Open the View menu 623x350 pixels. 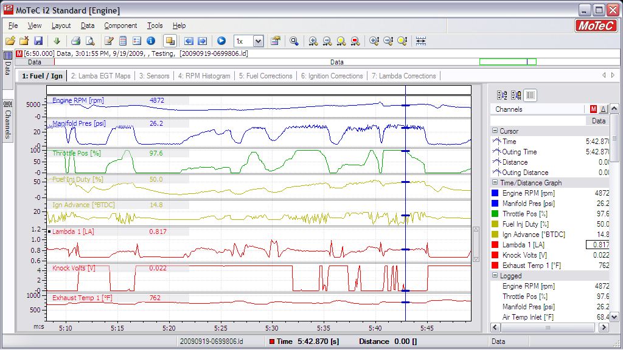pos(35,26)
